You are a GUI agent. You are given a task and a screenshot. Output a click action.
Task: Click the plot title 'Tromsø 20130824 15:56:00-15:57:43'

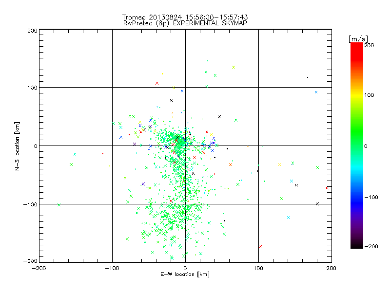click(185, 17)
